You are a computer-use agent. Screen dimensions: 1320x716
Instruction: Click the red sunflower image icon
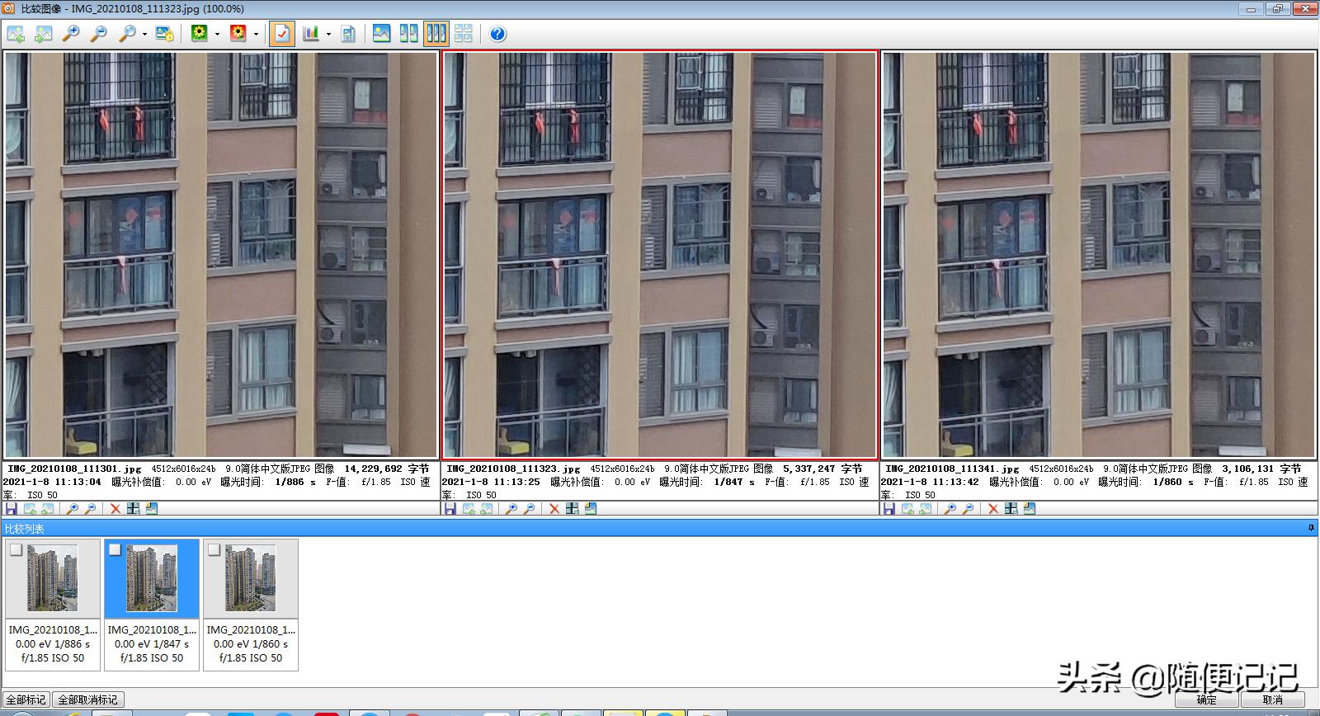pos(238,34)
